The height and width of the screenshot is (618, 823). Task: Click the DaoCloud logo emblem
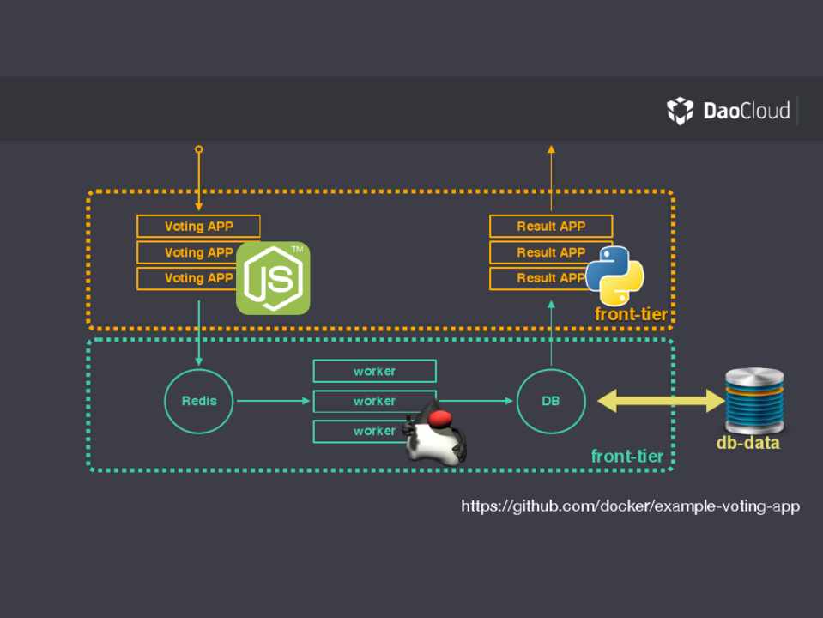680,111
